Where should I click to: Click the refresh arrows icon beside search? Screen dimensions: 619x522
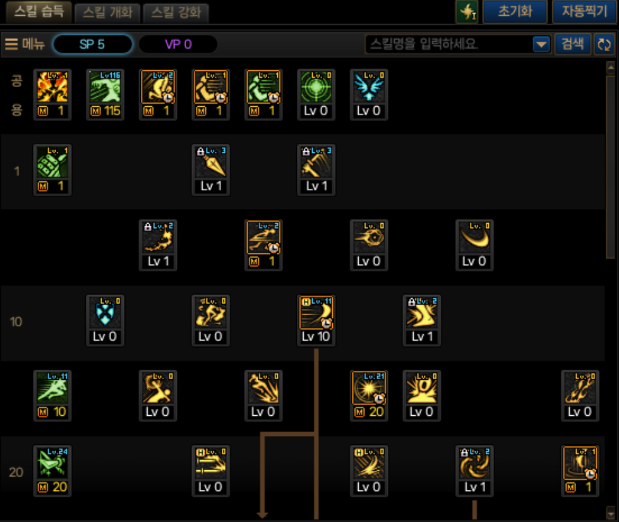pyautogui.click(x=604, y=44)
